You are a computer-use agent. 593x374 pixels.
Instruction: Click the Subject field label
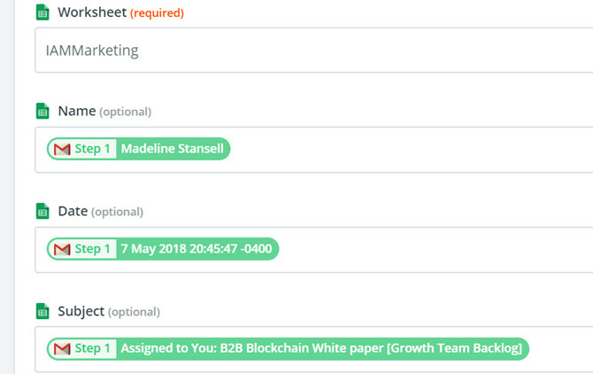click(81, 311)
